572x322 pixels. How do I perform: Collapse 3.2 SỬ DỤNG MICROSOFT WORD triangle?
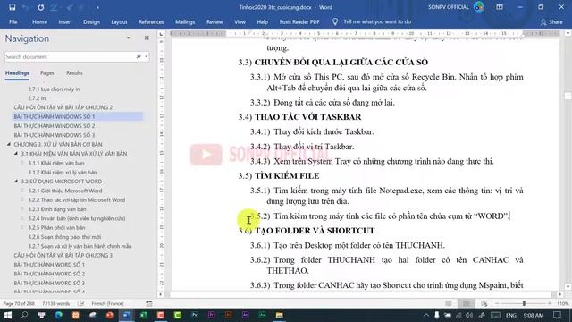pos(16,181)
